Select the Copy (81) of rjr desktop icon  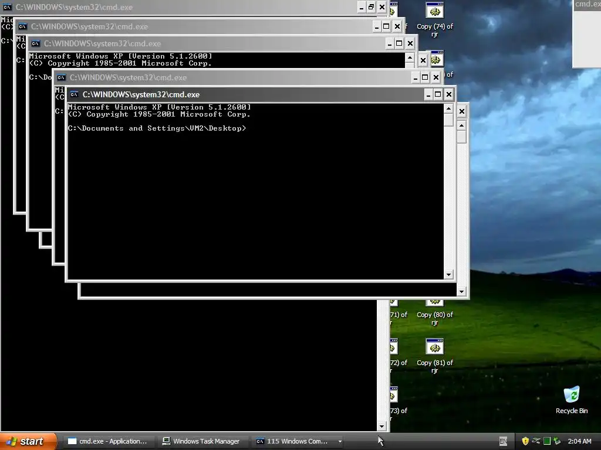[435, 356]
